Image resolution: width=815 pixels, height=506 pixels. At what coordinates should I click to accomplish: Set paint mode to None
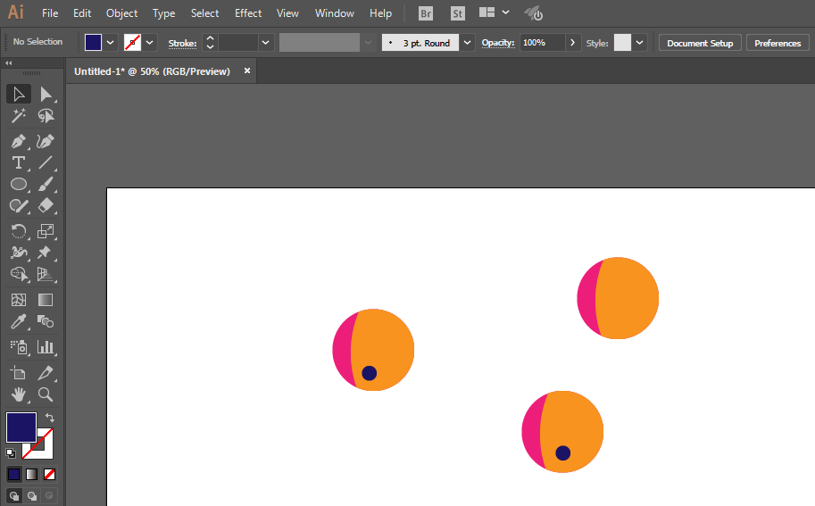(49, 474)
